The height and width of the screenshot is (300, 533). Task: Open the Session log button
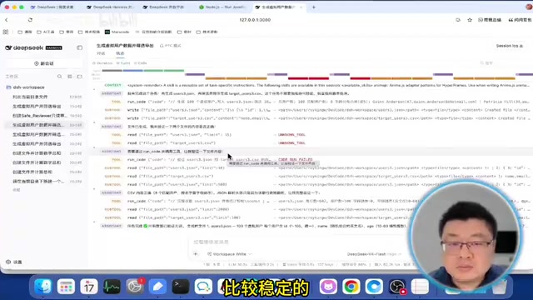[x=510, y=46]
